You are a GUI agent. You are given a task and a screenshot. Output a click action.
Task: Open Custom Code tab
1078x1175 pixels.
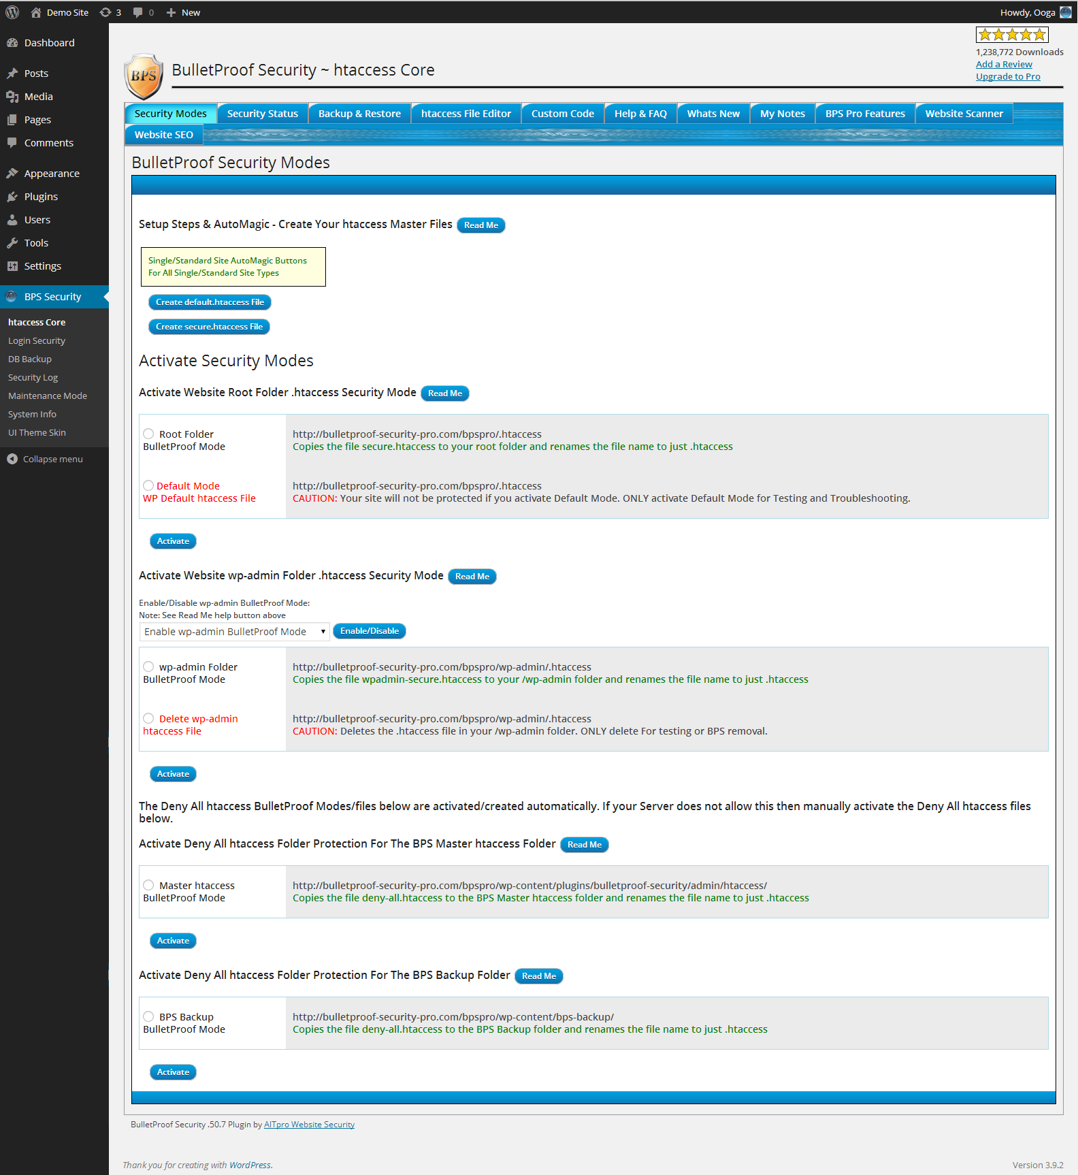563,114
